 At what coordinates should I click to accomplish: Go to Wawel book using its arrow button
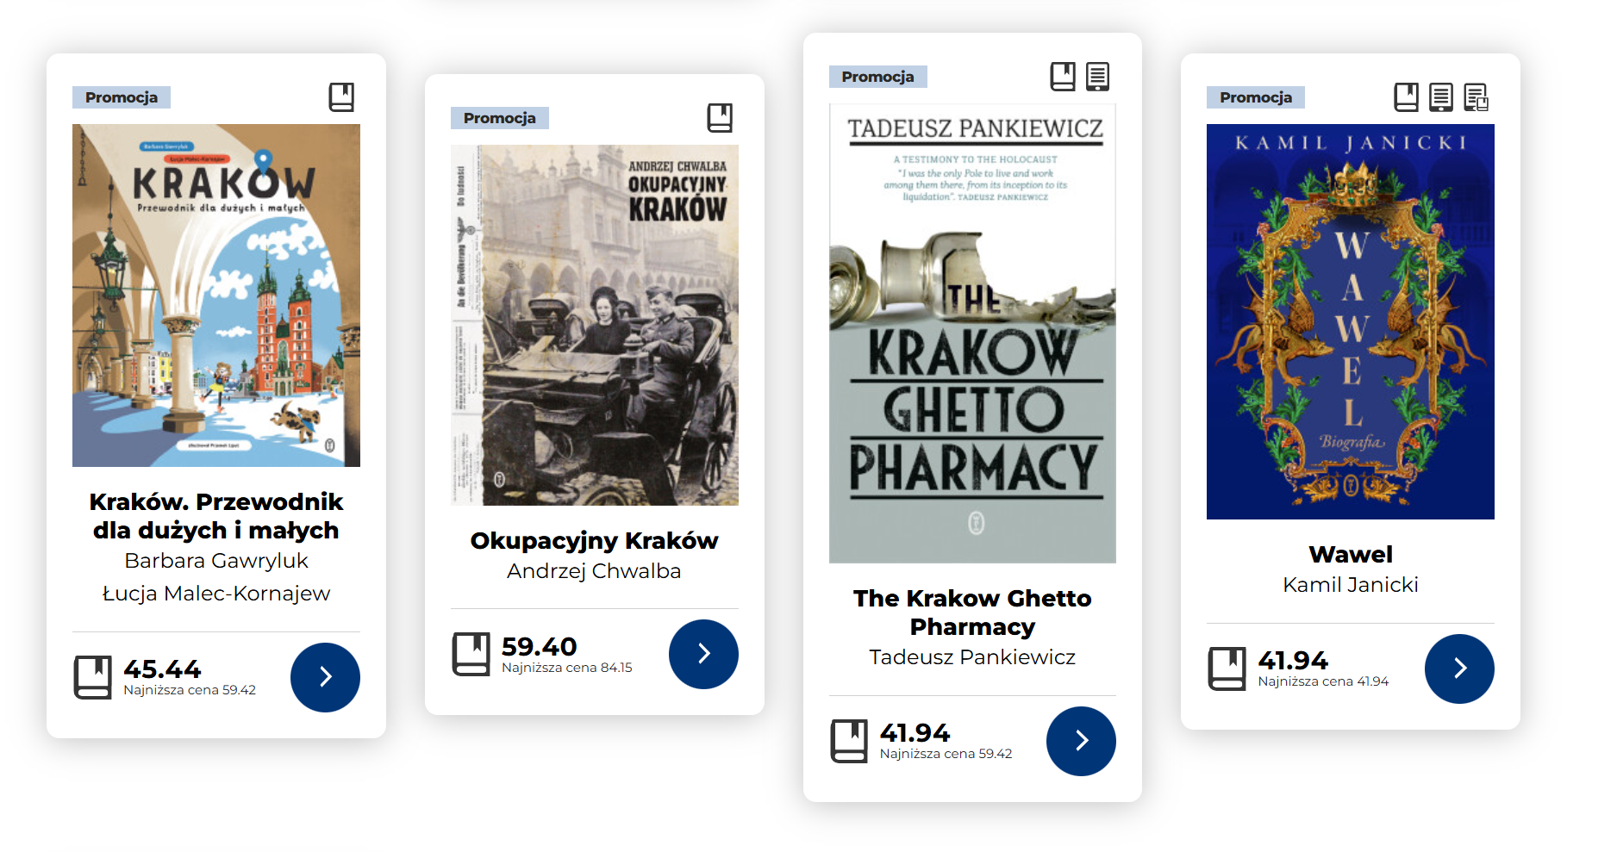click(x=1459, y=669)
